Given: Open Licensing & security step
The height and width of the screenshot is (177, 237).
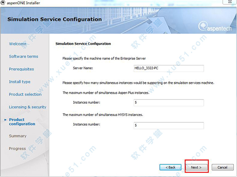Looking at the screenshot, I should pos(28,107).
